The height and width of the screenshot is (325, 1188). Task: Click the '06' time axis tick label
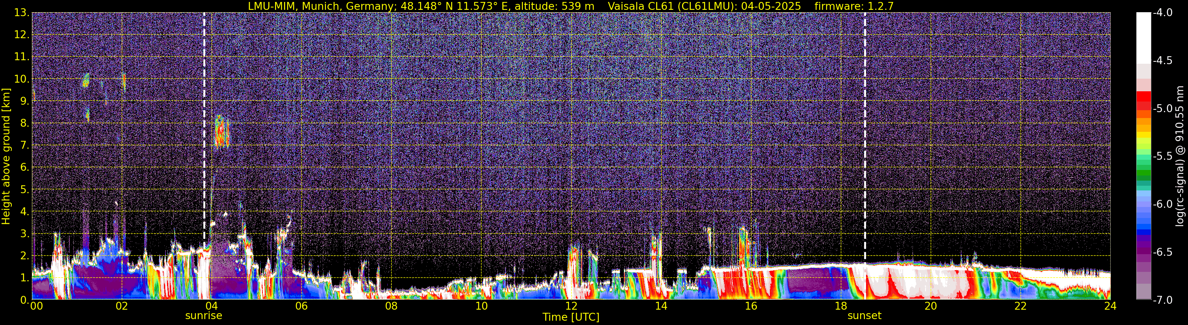click(301, 306)
